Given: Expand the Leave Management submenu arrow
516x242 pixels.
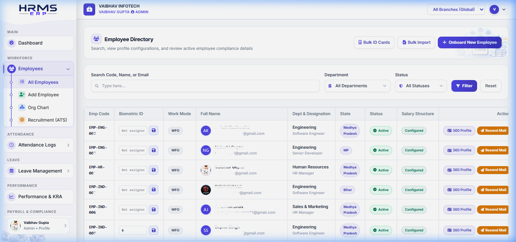Looking at the screenshot, I should tap(68, 171).
